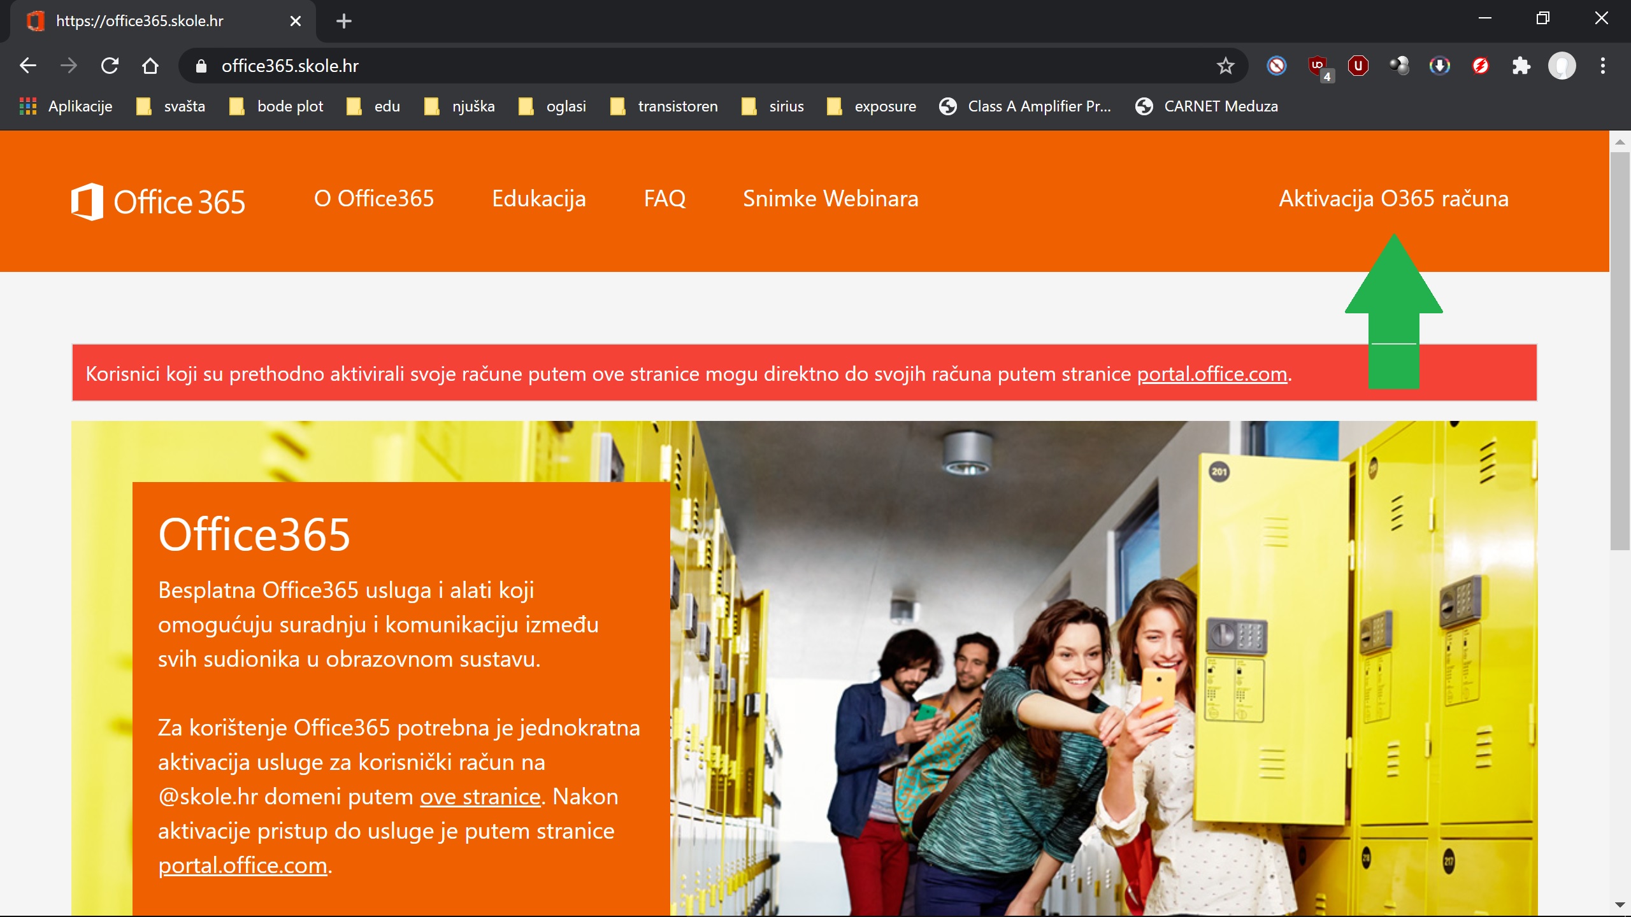This screenshot has width=1631, height=917.
Task: Open the Edukacija menu item
Action: tap(539, 199)
